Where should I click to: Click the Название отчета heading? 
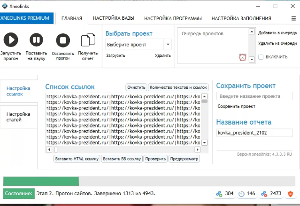pyautogui.click(x=244, y=122)
